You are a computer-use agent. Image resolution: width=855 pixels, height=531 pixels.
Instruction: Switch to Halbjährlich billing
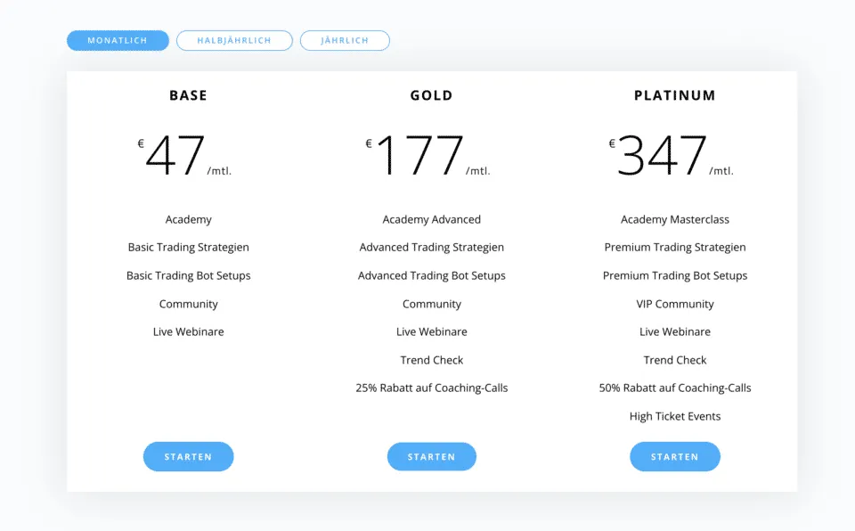pyautogui.click(x=234, y=40)
